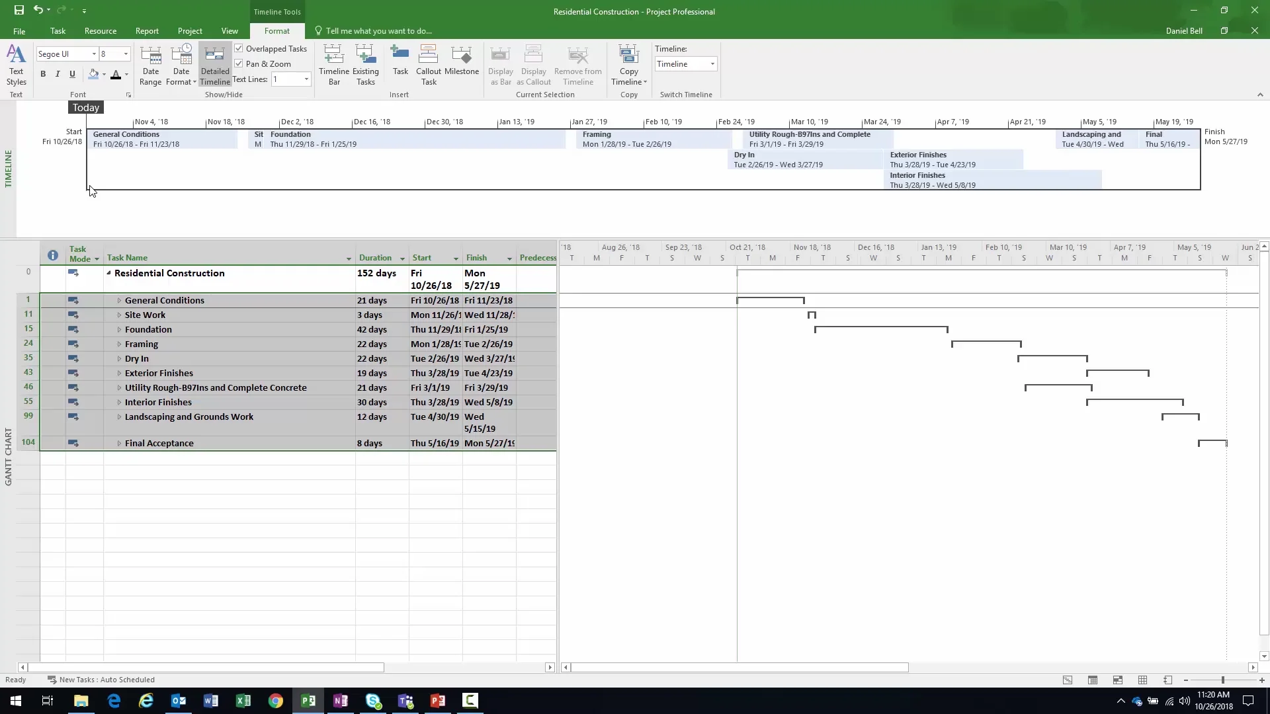Click the Date Range icon

tap(151, 65)
